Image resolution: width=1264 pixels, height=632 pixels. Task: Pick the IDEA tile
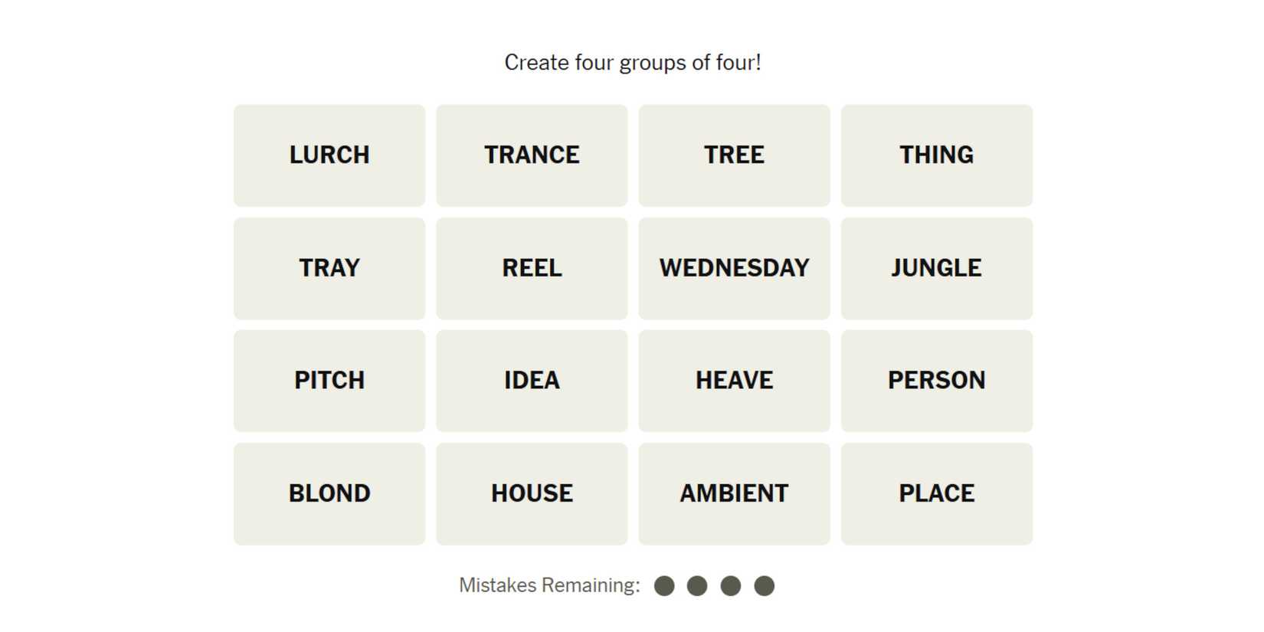coord(532,381)
